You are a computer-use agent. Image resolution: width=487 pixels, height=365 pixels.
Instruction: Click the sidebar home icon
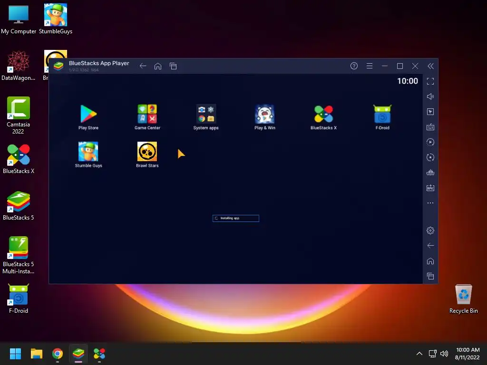tap(430, 261)
